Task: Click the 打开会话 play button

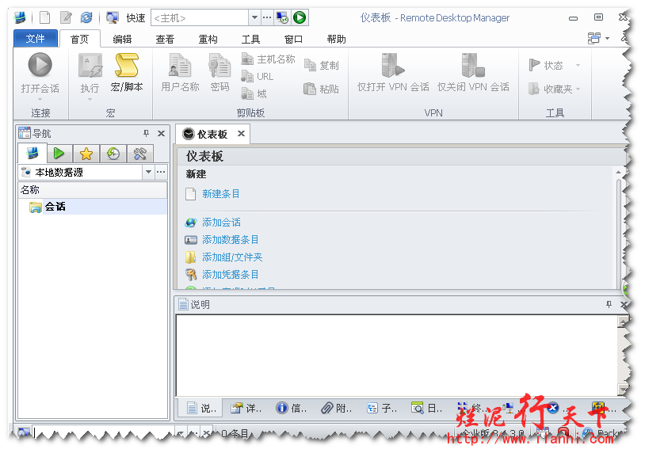Action: pos(40,65)
